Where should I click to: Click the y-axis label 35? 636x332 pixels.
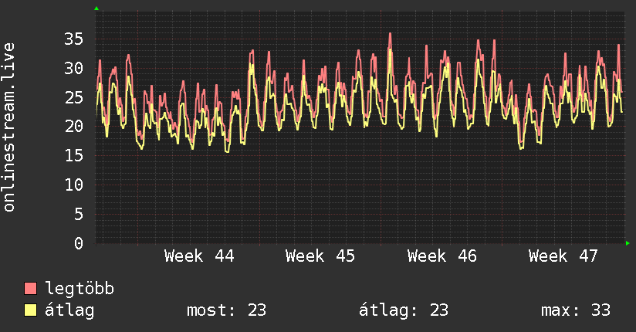[74, 39]
